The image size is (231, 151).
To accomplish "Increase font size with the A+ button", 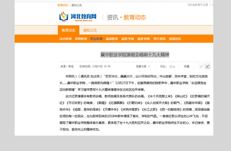I will point(208,66).
